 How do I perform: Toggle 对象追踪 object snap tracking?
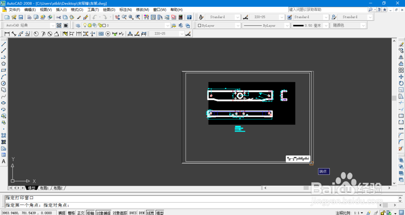click(x=120, y=213)
